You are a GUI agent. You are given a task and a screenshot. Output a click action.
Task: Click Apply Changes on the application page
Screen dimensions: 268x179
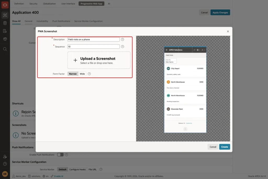pyautogui.click(x=220, y=13)
